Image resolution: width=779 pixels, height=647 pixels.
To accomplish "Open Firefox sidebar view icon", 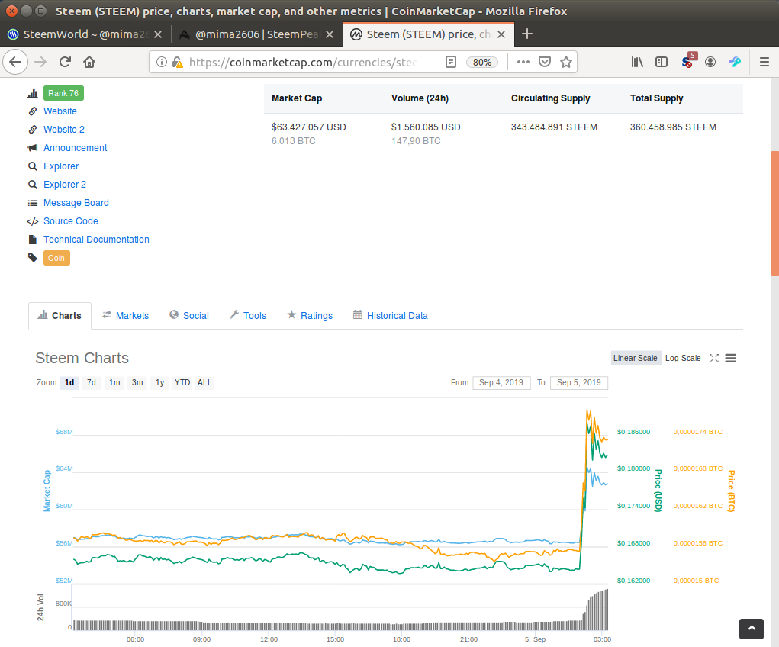I will point(662,62).
